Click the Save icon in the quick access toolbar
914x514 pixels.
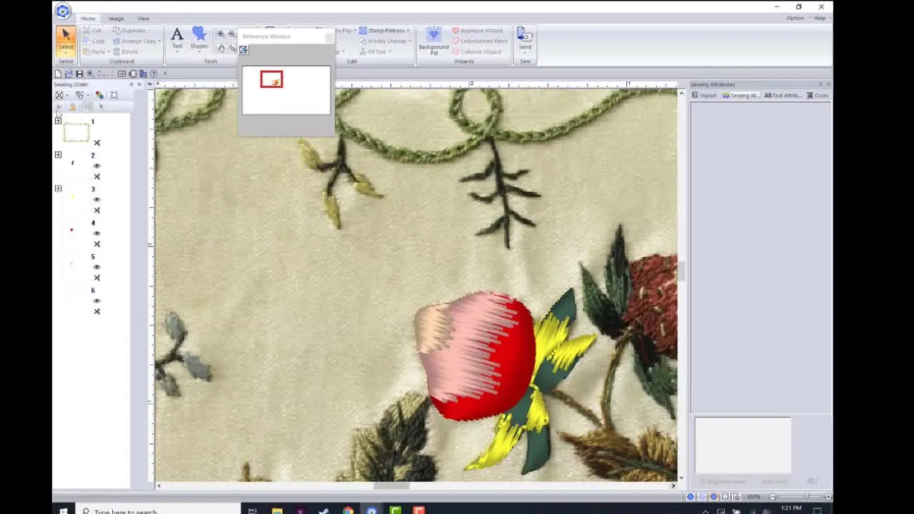pos(79,74)
